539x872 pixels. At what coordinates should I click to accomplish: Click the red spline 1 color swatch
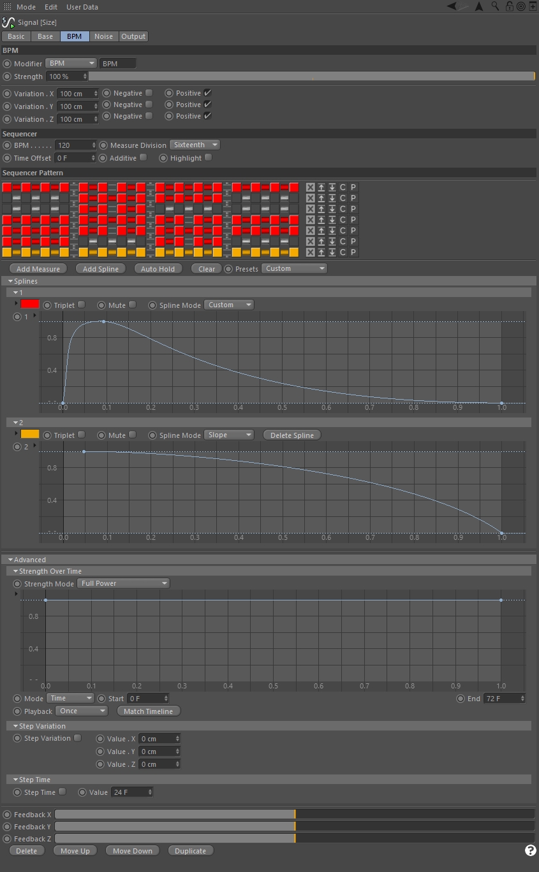[30, 305]
